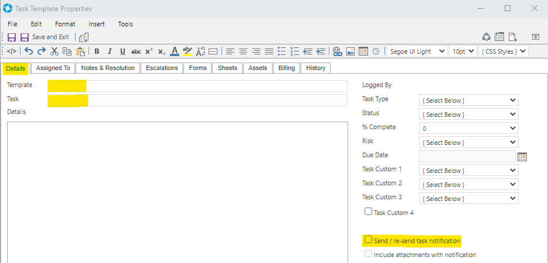Click the Undo arrow icon
The image size is (548, 263).
(29, 51)
